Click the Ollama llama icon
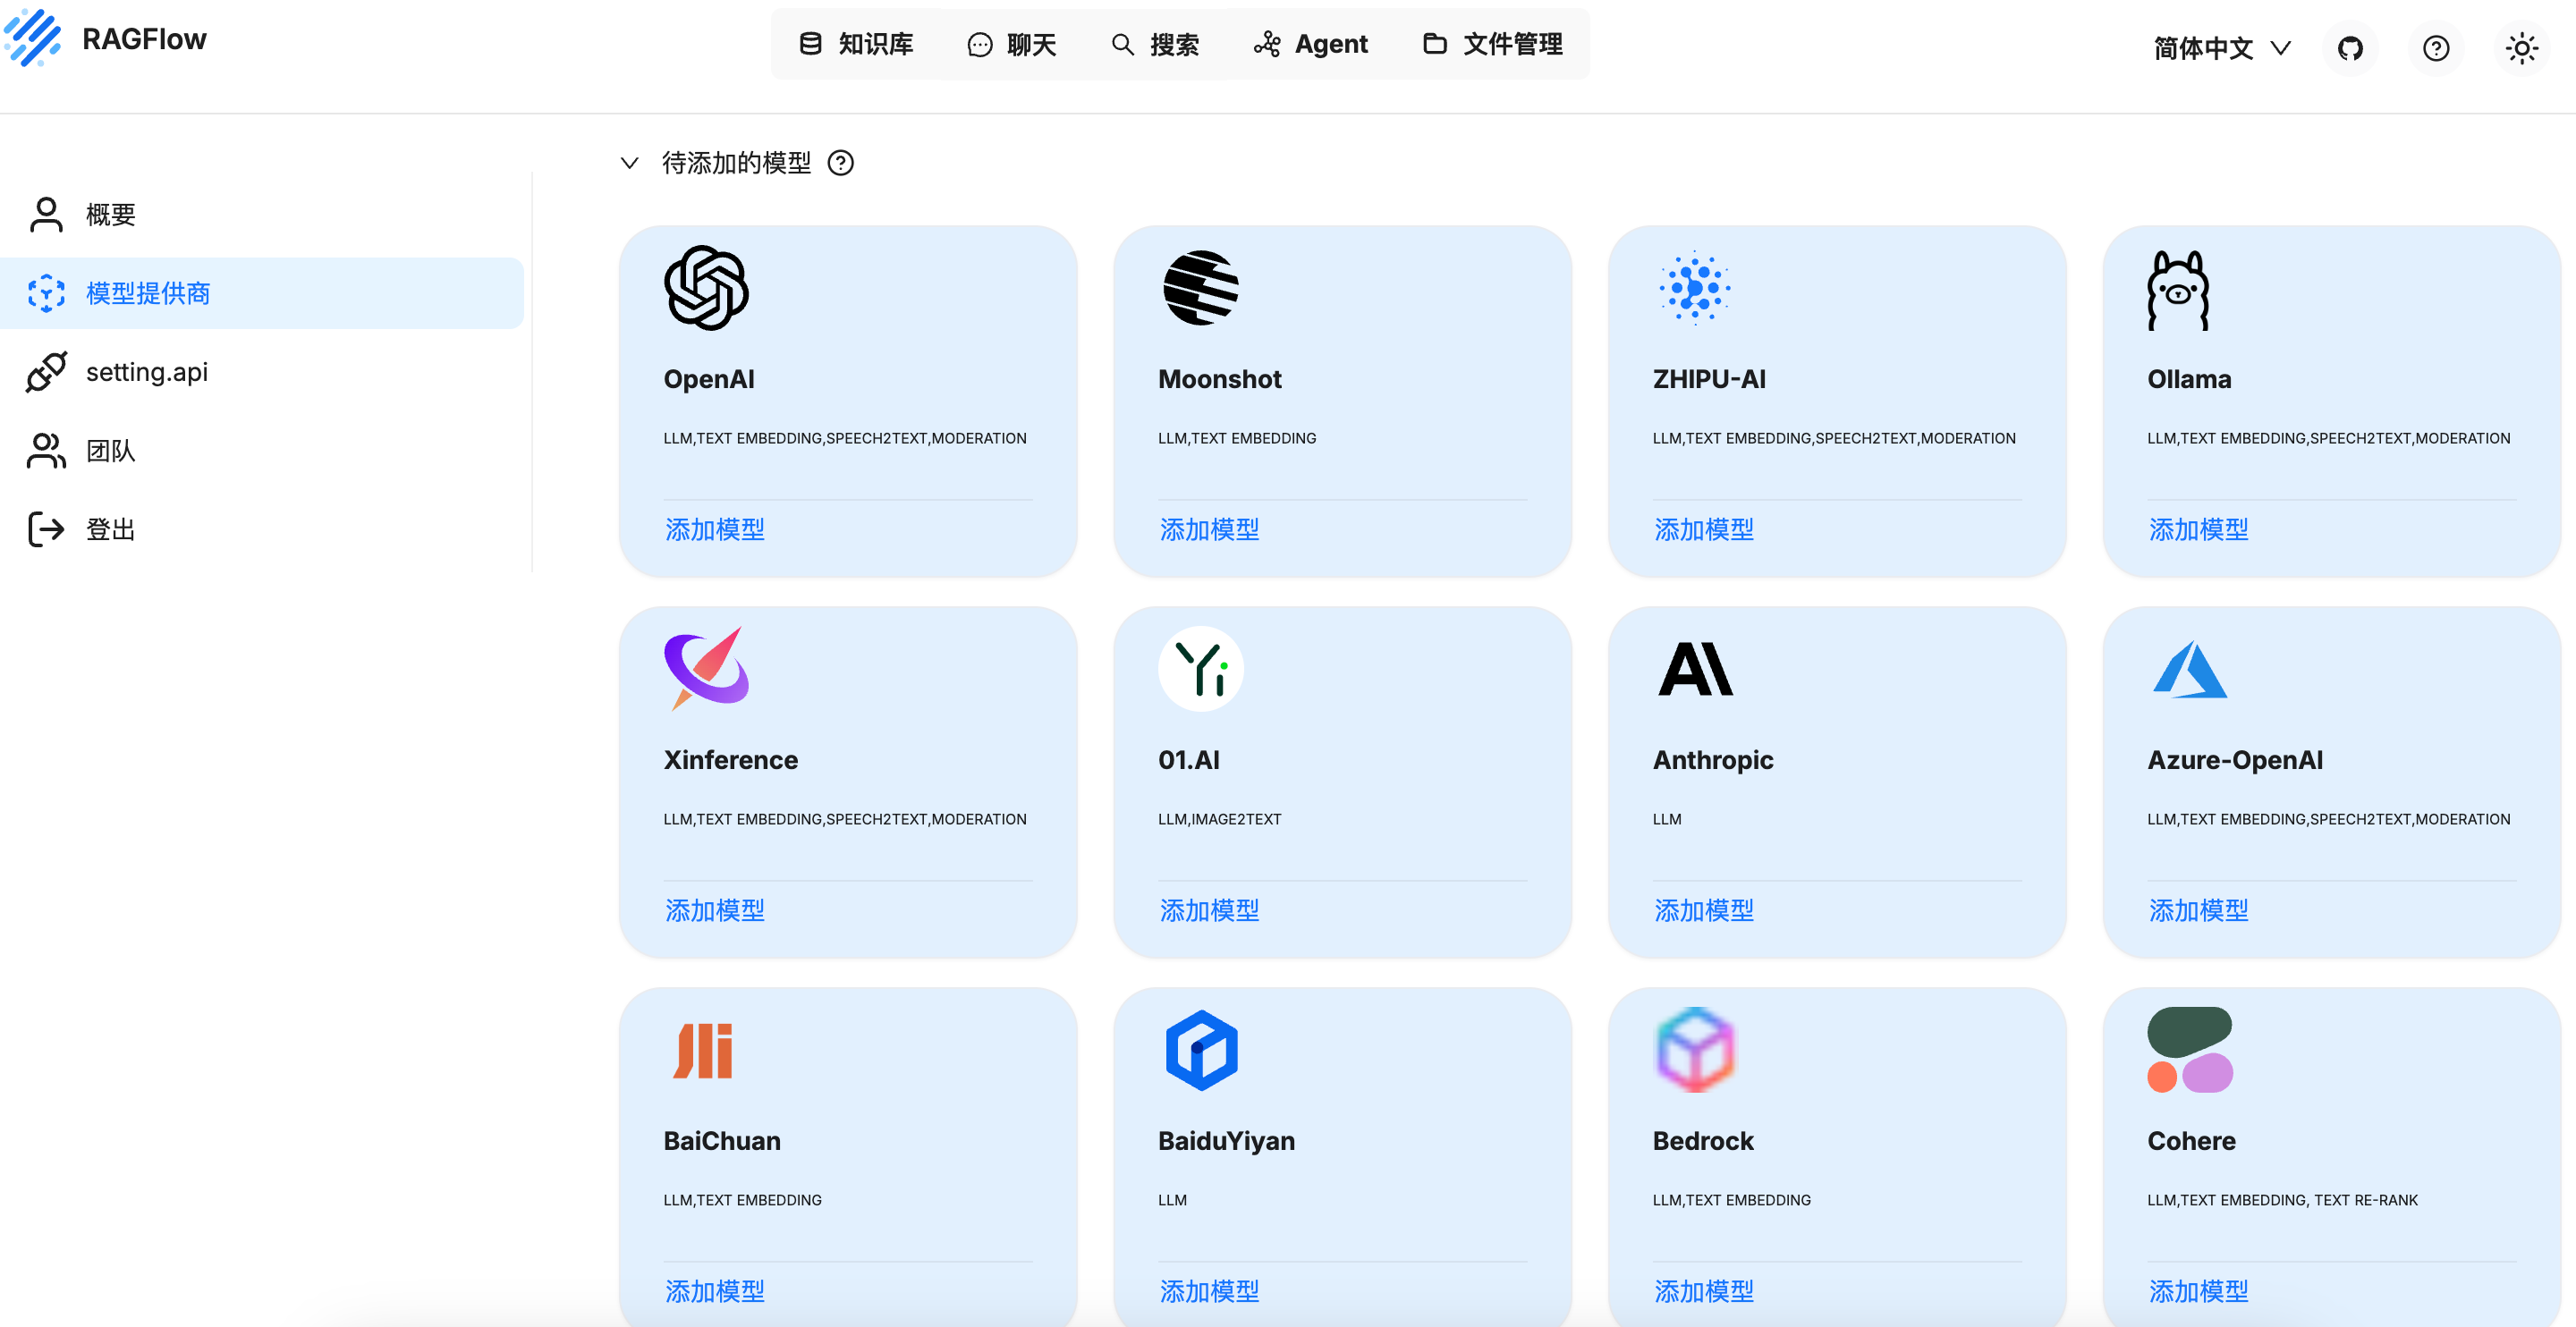2576x1327 pixels. pyautogui.click(x=2178, y=290)
